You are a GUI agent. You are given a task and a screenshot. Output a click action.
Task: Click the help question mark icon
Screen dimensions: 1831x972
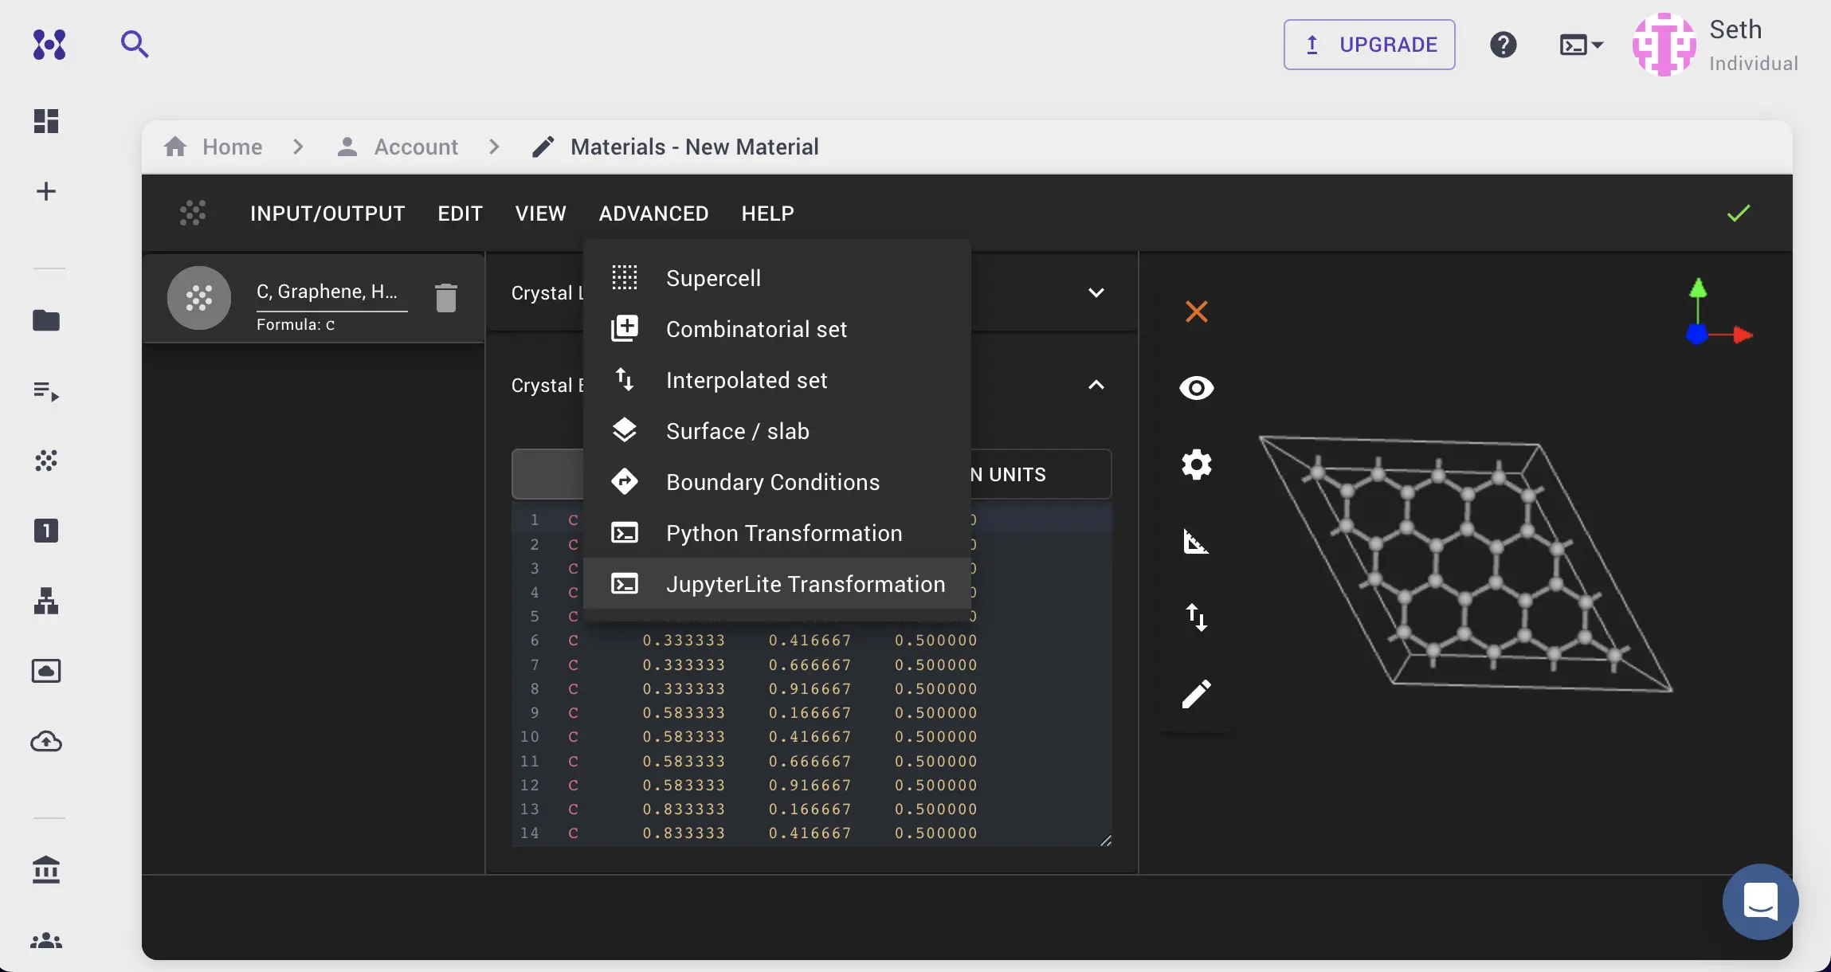[1503, 45]
